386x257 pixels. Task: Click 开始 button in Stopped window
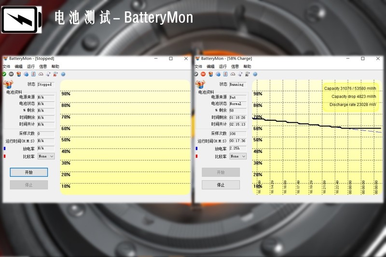pyautogui.click(x=29, y=172)
